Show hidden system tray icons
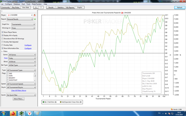The width and height of the screenshot is (186, 116). point(163,114)
